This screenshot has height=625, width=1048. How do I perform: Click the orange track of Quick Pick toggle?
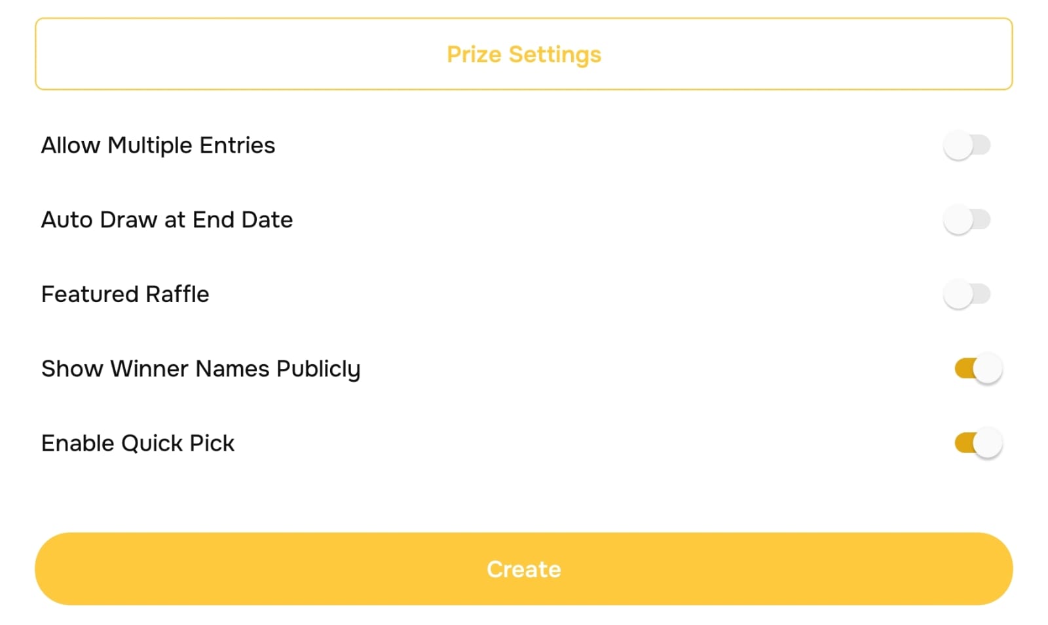(964, 444)
